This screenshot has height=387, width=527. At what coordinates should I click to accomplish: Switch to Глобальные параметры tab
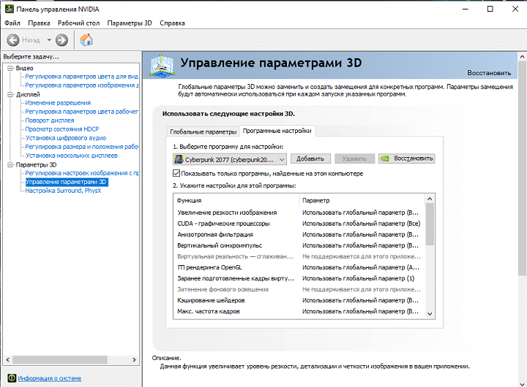pyautogui.click(x=203, y=131)
